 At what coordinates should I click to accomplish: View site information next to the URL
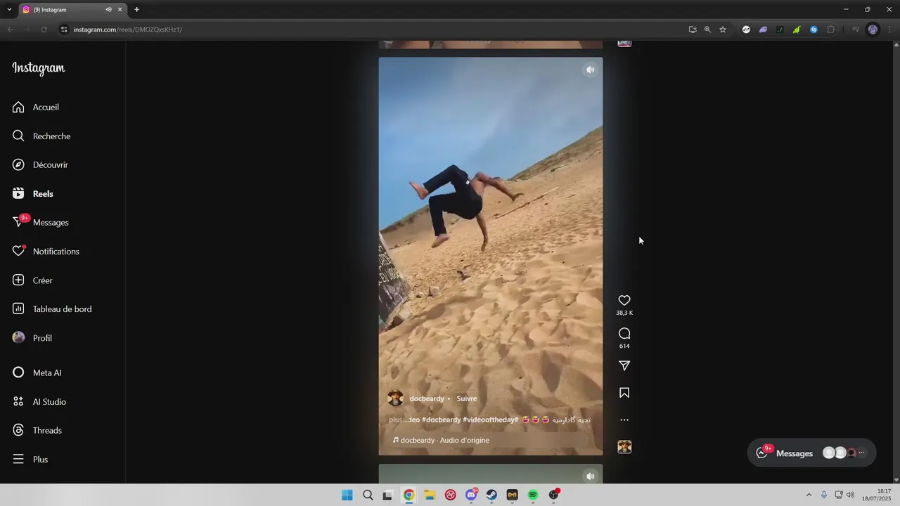(63, 30)
